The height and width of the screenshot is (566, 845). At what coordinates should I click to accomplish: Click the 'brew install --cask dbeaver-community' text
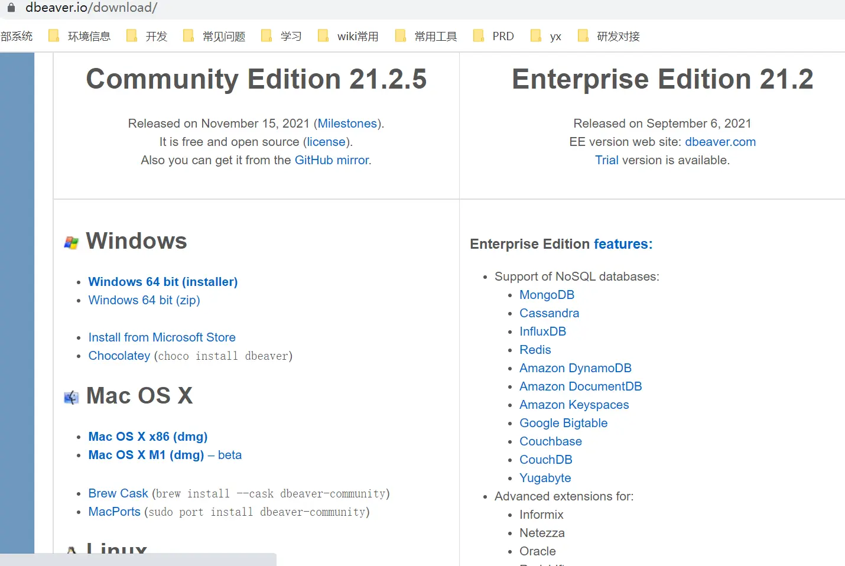(x=271, y=493)
